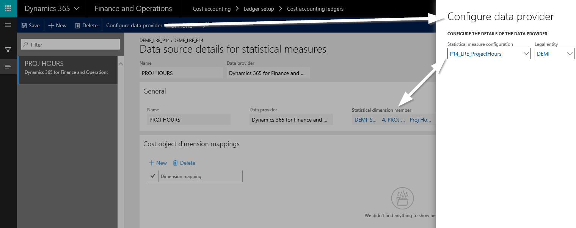Click Configure data provider in toolbar
Viewport: 576px width, 228px height.
tap(134, 25)
